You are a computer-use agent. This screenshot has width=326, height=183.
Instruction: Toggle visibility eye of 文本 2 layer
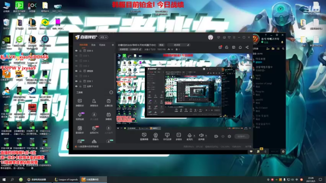tap(76, 66)
